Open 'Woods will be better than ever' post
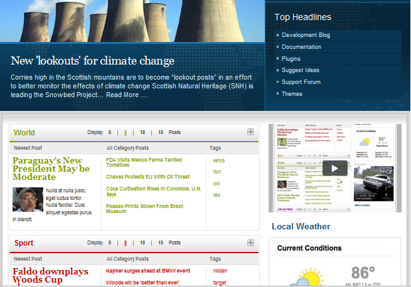 [142, 283]
